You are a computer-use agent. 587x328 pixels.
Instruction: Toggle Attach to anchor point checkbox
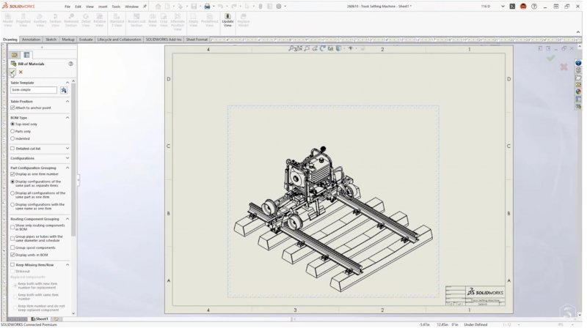(12, 108)
